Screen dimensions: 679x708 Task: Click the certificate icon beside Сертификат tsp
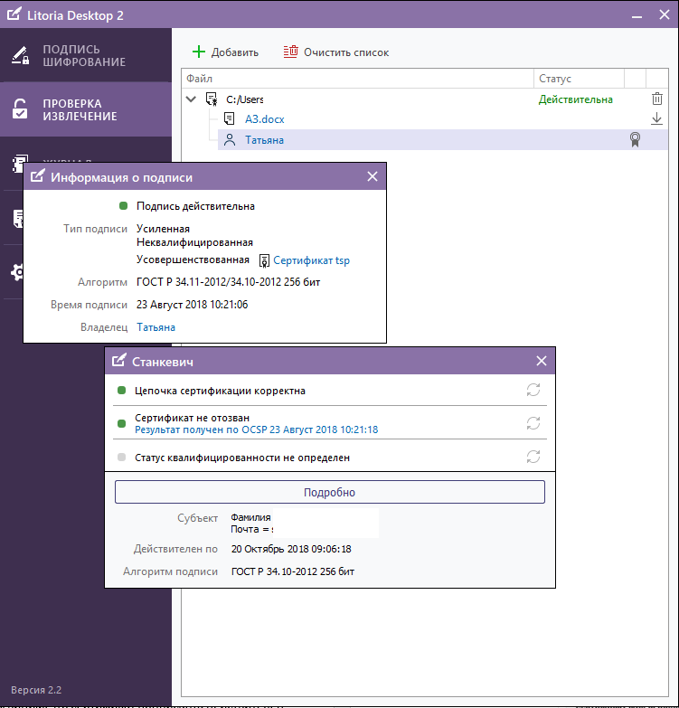pyautogui.click(x=264, y=260)
